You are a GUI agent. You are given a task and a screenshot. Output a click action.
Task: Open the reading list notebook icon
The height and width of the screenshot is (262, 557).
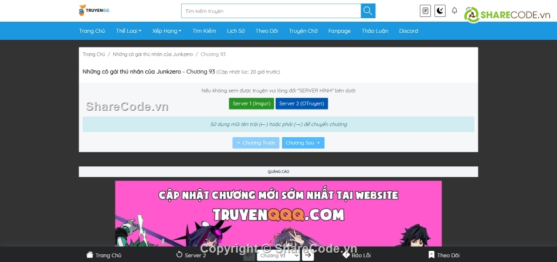[425, 11]
